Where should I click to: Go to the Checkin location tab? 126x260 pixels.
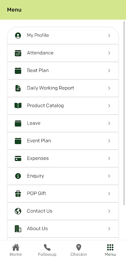pos(79,250)
